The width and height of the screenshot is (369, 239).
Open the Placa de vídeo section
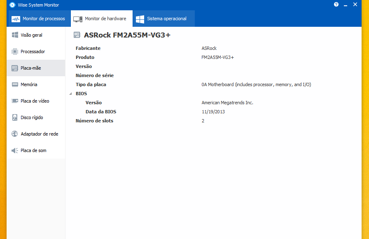coord(36,101)
